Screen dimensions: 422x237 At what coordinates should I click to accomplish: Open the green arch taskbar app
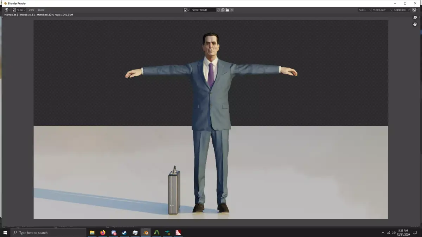point(157,233)
